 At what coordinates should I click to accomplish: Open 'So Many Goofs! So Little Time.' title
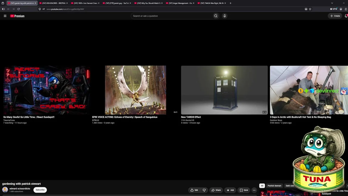(x=29, y=117)
